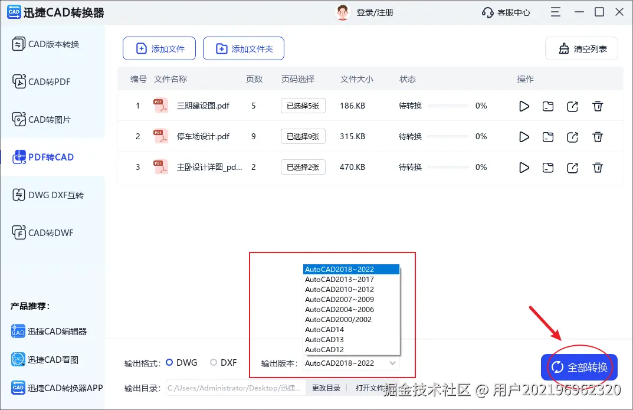
Task: Switch to CAD转PDF tab
Action: (53, 81)
